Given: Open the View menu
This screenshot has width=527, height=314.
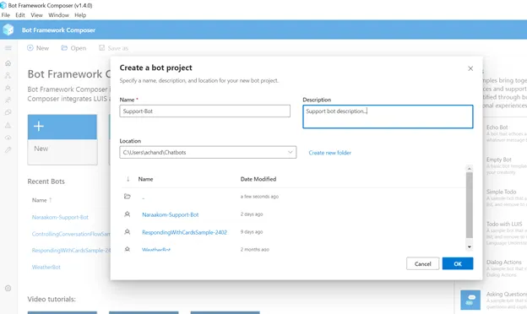Looking at the screenshot, I should (x=36, y=15).
